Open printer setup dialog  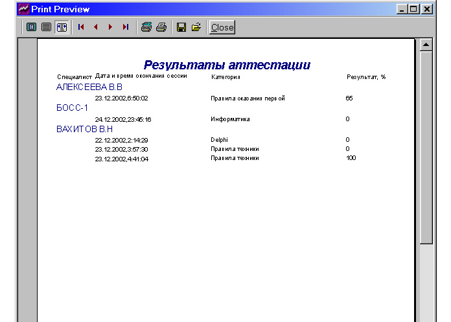click(x=146, y=27)
